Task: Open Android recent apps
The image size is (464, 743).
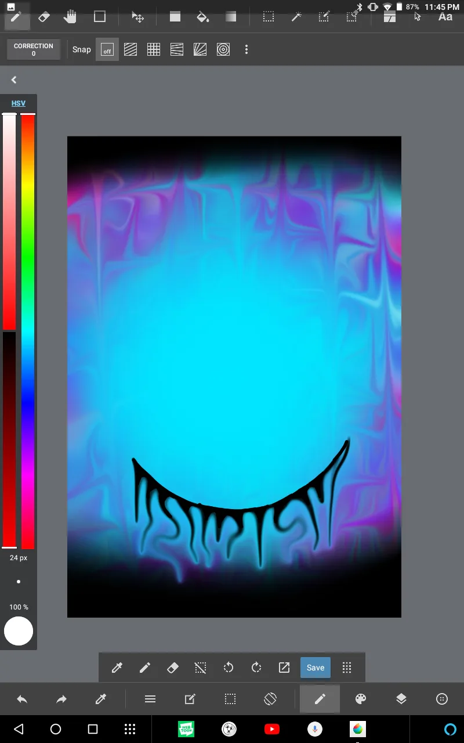Action: click(93, 729)
